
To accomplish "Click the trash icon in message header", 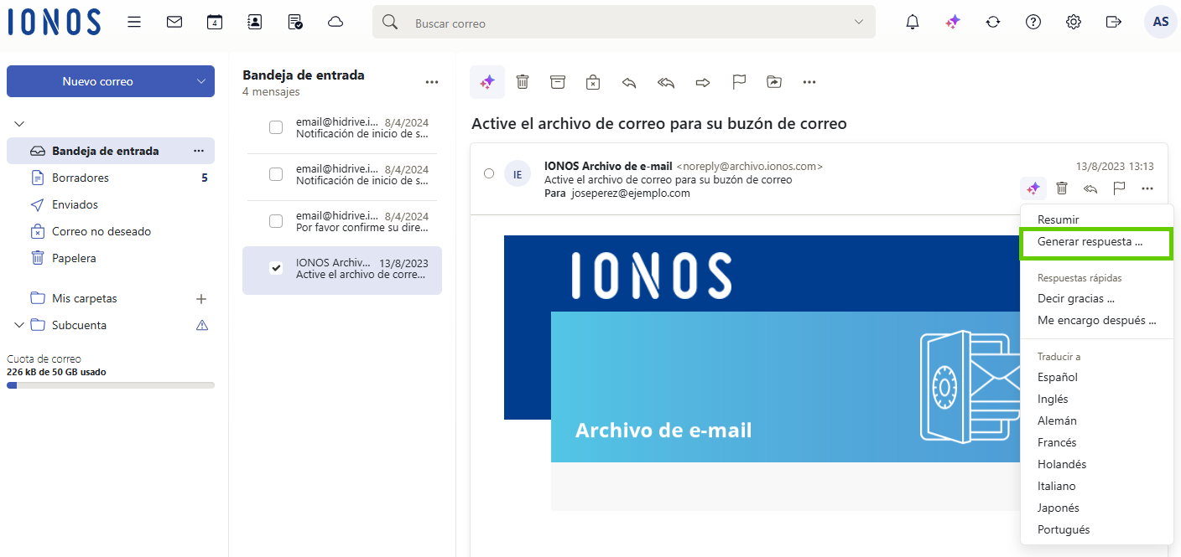I will pyautogui.click(x=1062, y=188).
